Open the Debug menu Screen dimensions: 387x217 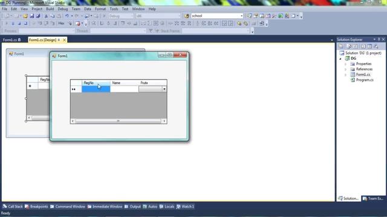coord(63,9)
